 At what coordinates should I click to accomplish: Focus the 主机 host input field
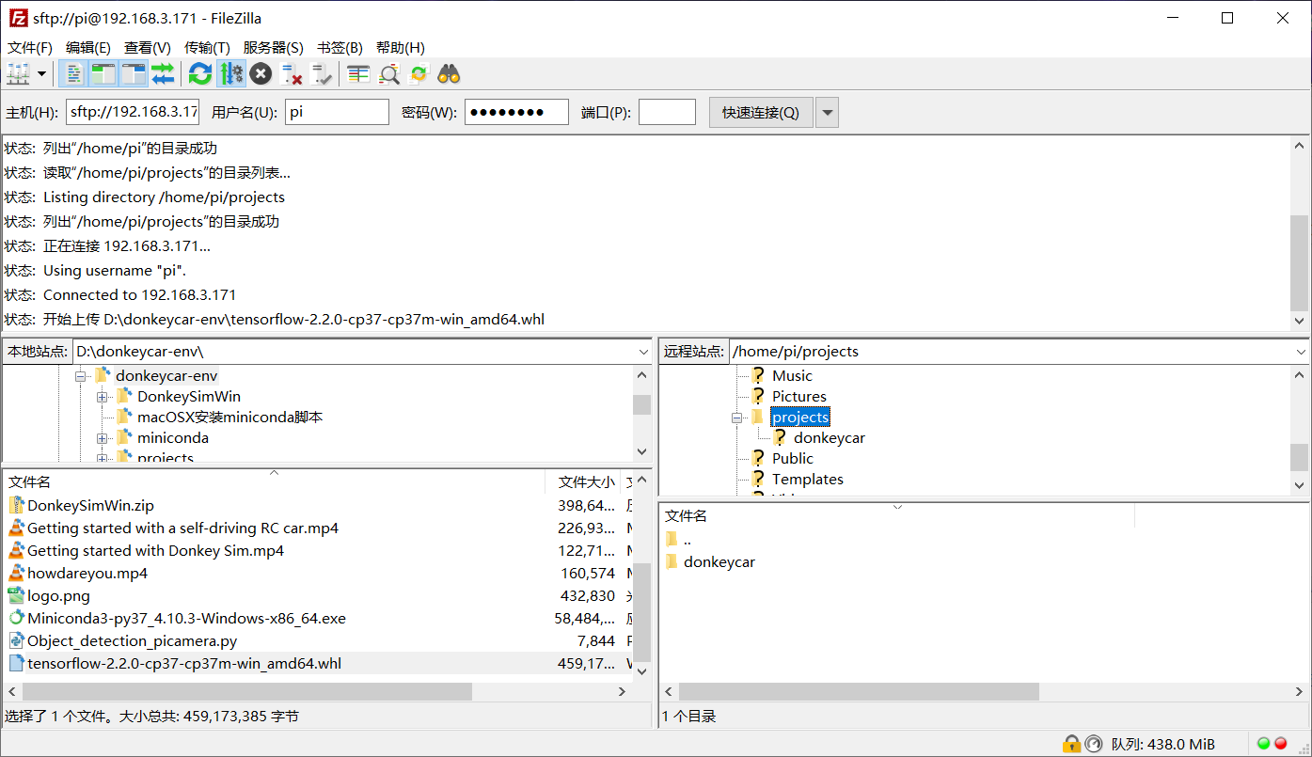click(133, 113)
